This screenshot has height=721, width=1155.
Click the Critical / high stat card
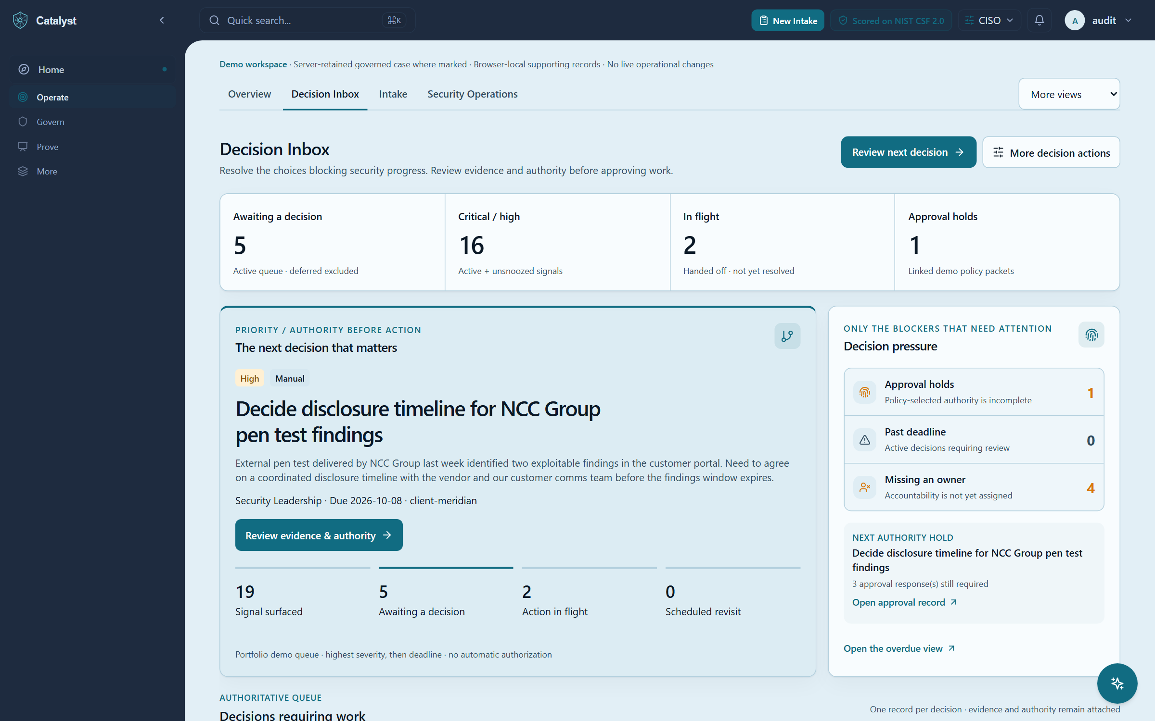click(x=557, y=242)
